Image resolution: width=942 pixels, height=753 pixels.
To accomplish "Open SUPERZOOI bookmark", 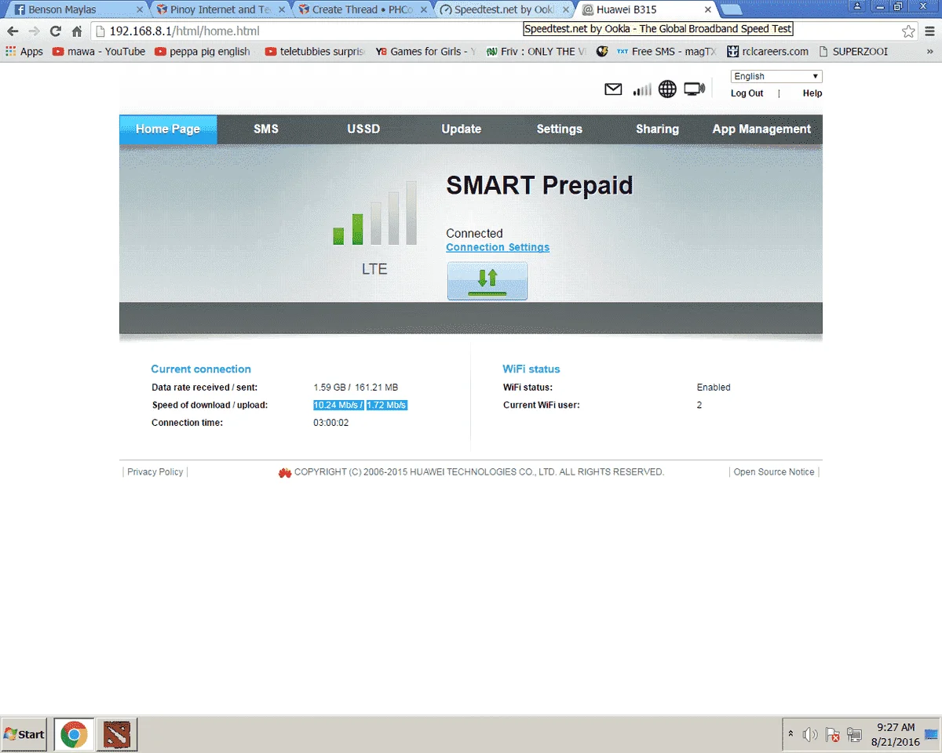I will (853, 52).
